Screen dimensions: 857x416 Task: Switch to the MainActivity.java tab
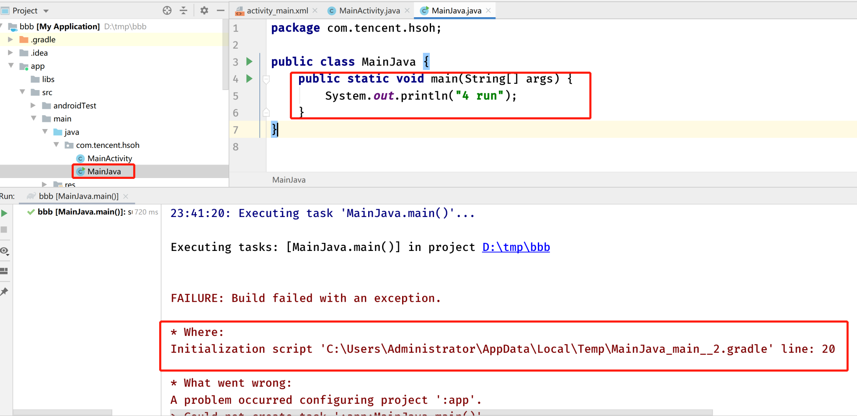[368, 10]
